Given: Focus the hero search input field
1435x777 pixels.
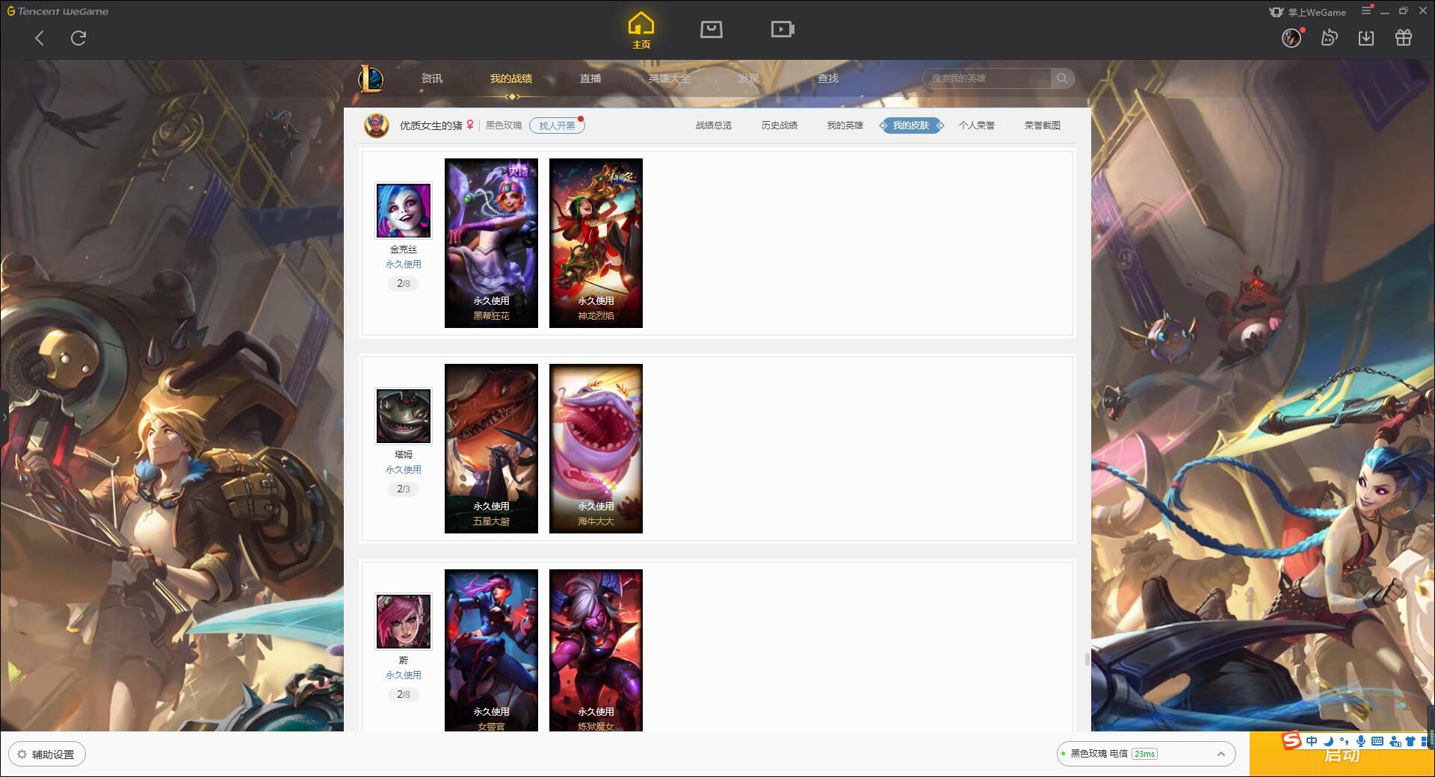Looking at the screenshot, I should point(987,78).
